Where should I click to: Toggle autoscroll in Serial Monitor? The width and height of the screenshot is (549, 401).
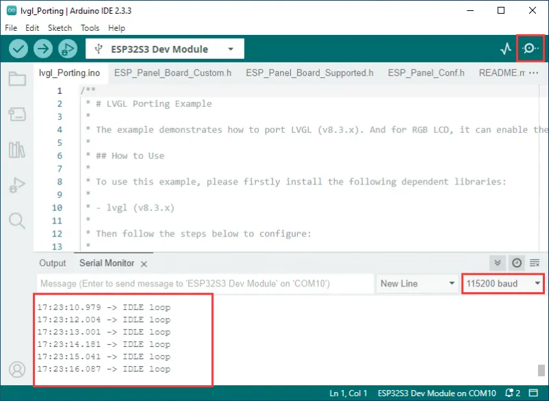tap(497, 263)
